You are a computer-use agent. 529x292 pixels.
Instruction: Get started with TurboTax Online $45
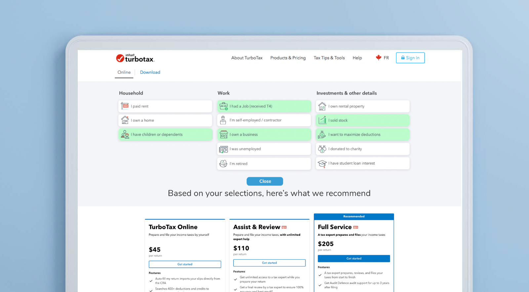click(185, 264)
